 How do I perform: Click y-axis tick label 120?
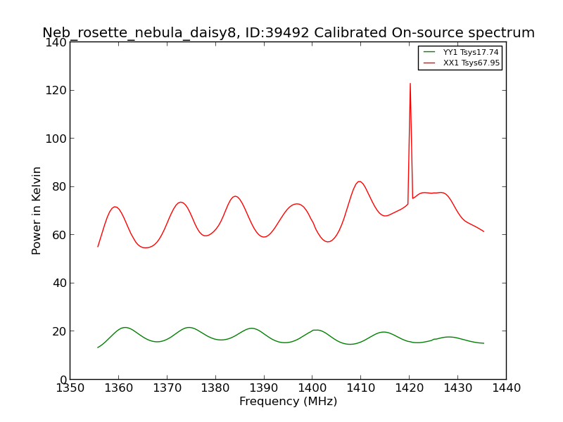(56, 91)
